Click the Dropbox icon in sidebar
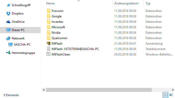The width and height of the screenshot is (175, 98). tap(8, 13)
